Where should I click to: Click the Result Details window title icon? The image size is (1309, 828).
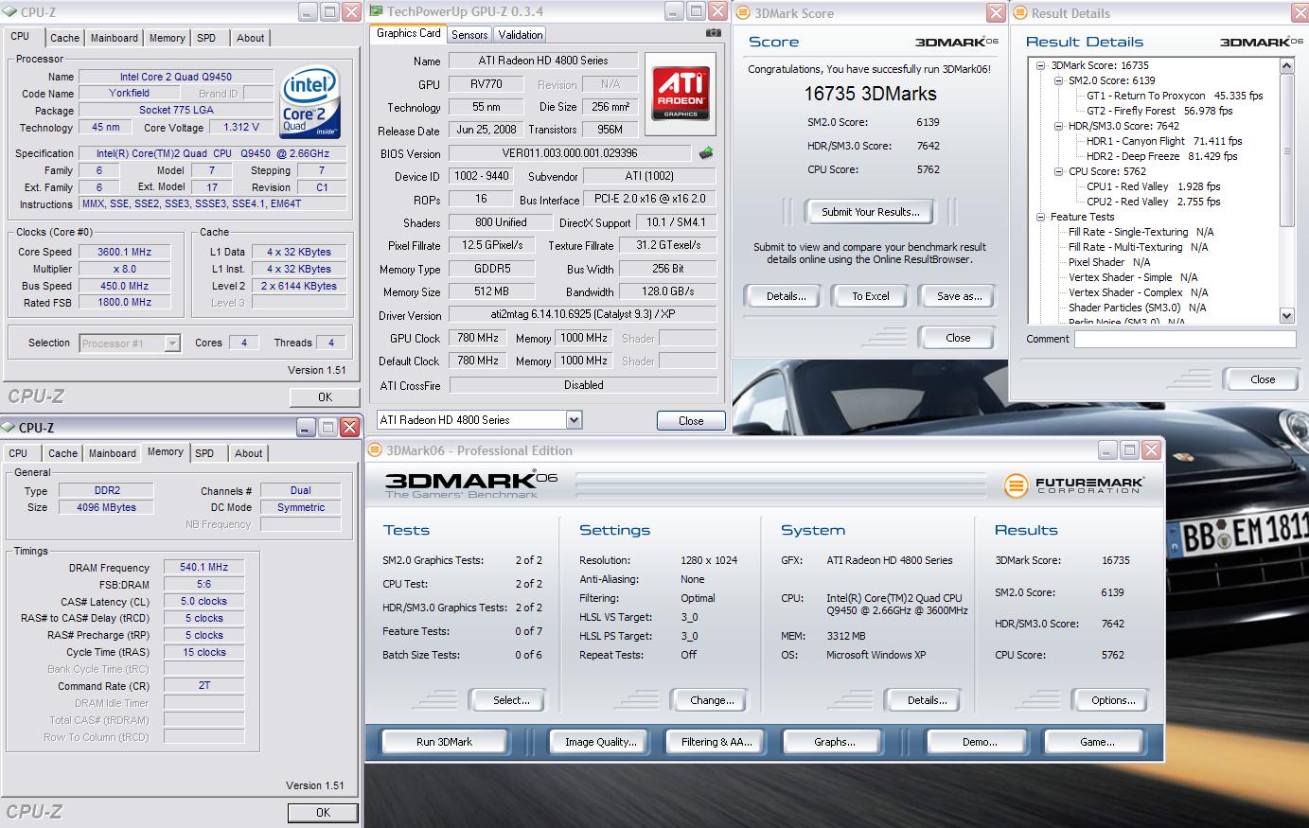[x=1020, y=13]
